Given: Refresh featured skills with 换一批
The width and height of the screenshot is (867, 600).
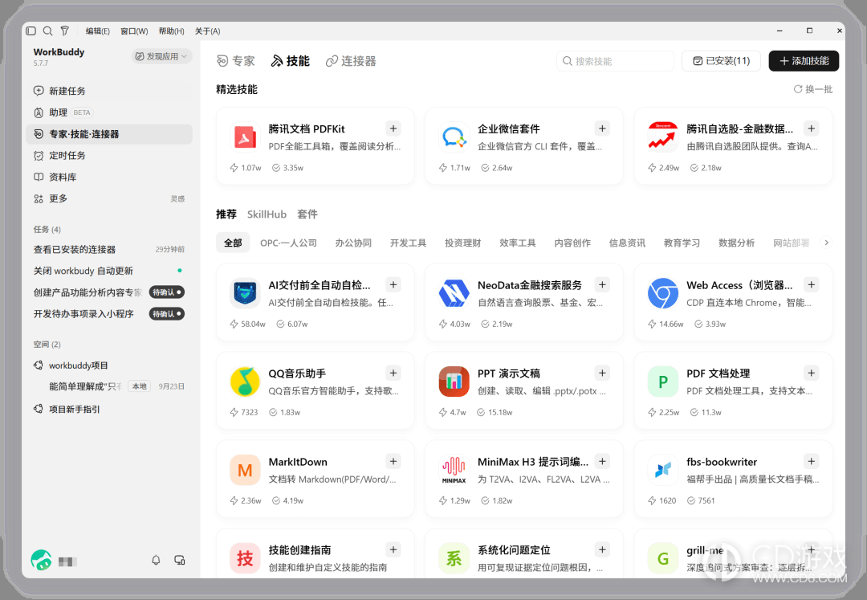Looking at the screenshot, I should [812, 89].
